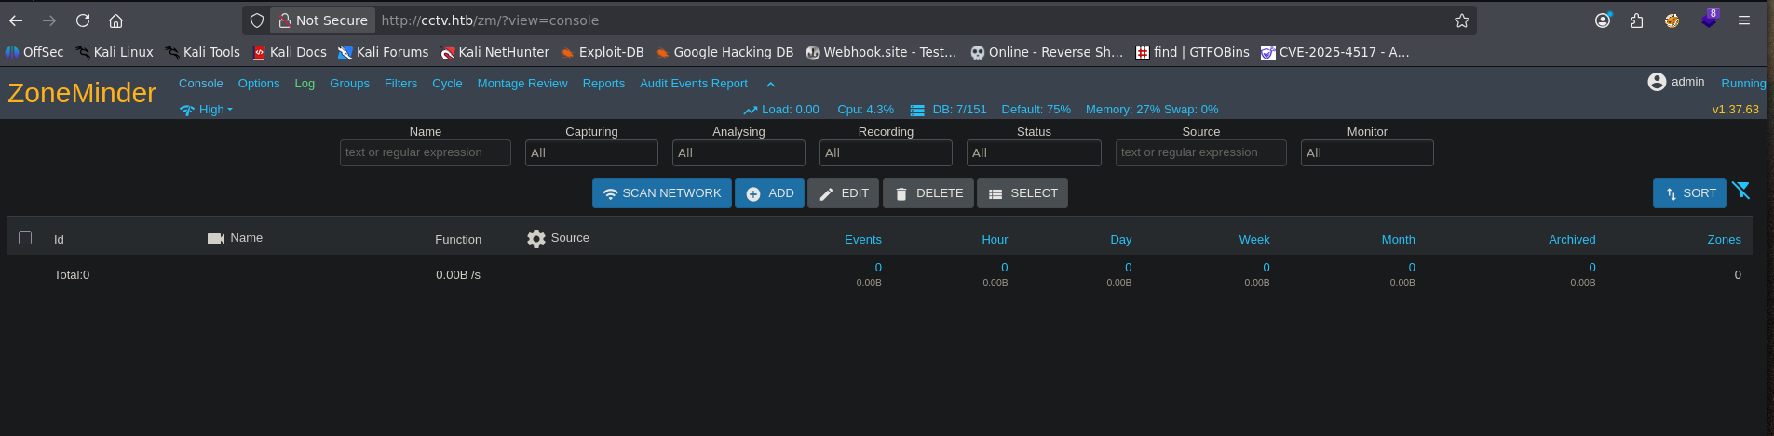Viewport: 1774px width, 436px height.
Task: Open the browser home page icon
Action: tap(115, 20)
